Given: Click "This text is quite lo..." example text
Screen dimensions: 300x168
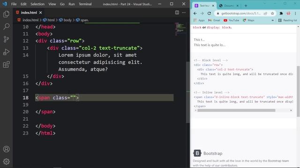Looking at the screenshot, I should click(x=210, y=45).
